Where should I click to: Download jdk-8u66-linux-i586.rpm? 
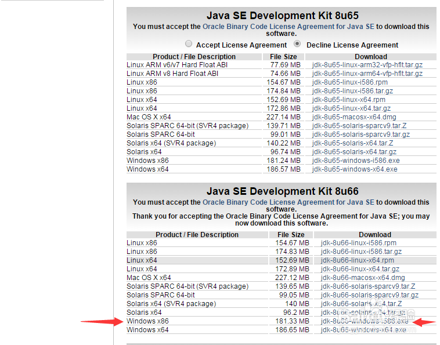click(359, 243)
